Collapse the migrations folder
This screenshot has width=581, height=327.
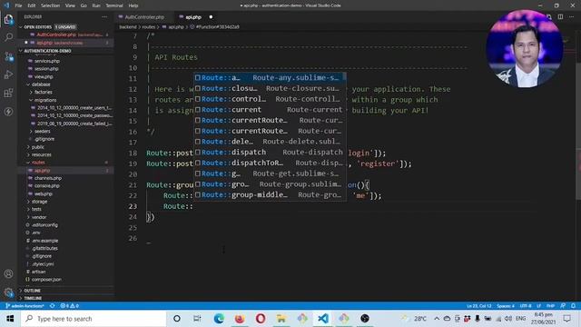coord(44,100)
